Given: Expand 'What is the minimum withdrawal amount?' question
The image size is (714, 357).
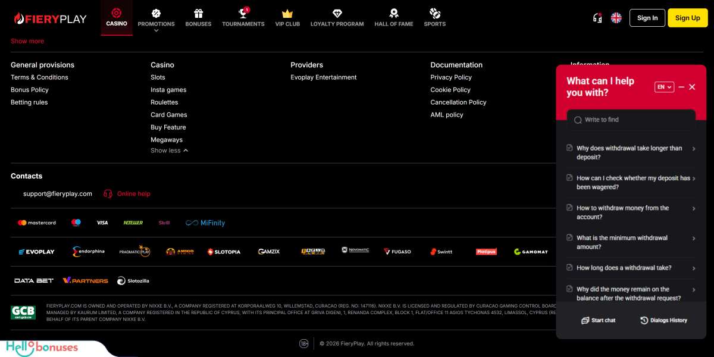Looking at the screenshot, I should click(x=631, y=242).
